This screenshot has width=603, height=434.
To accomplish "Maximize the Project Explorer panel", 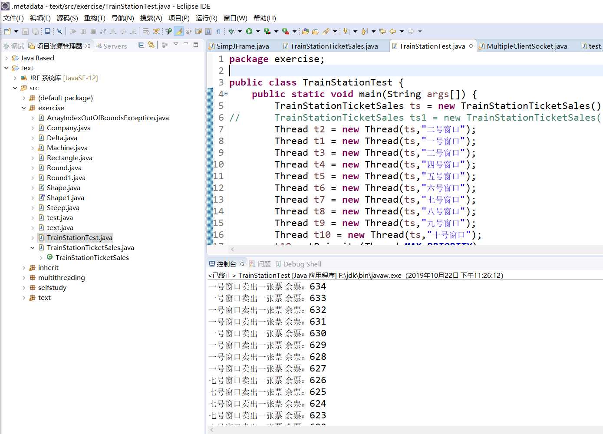I will tap(196, 44).
